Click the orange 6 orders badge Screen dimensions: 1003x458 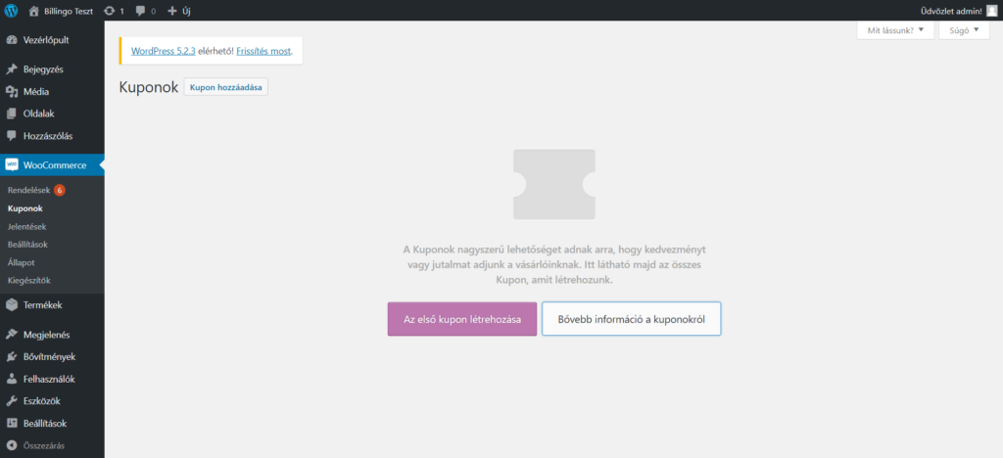(x=60, y=191)
